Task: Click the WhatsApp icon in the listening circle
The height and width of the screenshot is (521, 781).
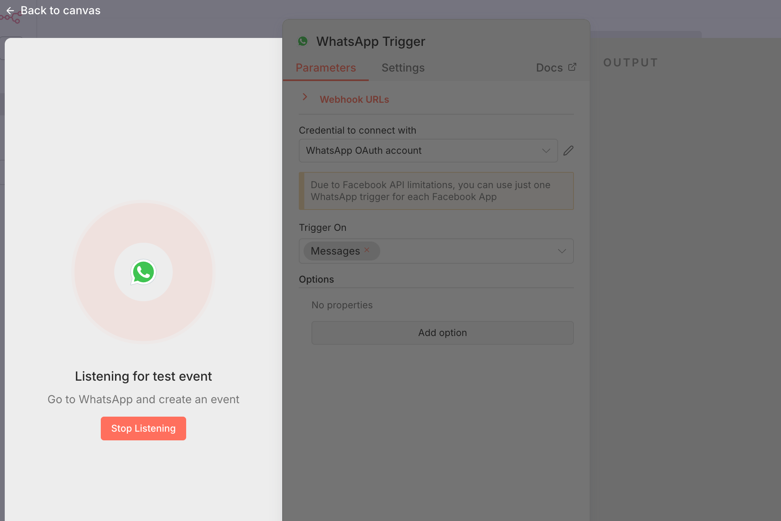Action: (143, 272)
